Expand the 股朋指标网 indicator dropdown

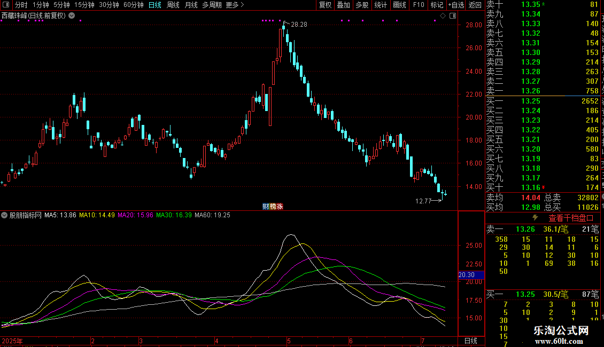(4, 215)
